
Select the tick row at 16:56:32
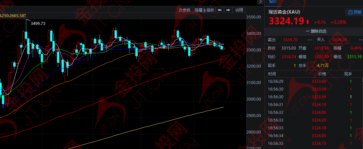pyautogui.click(x=313, y=112)
